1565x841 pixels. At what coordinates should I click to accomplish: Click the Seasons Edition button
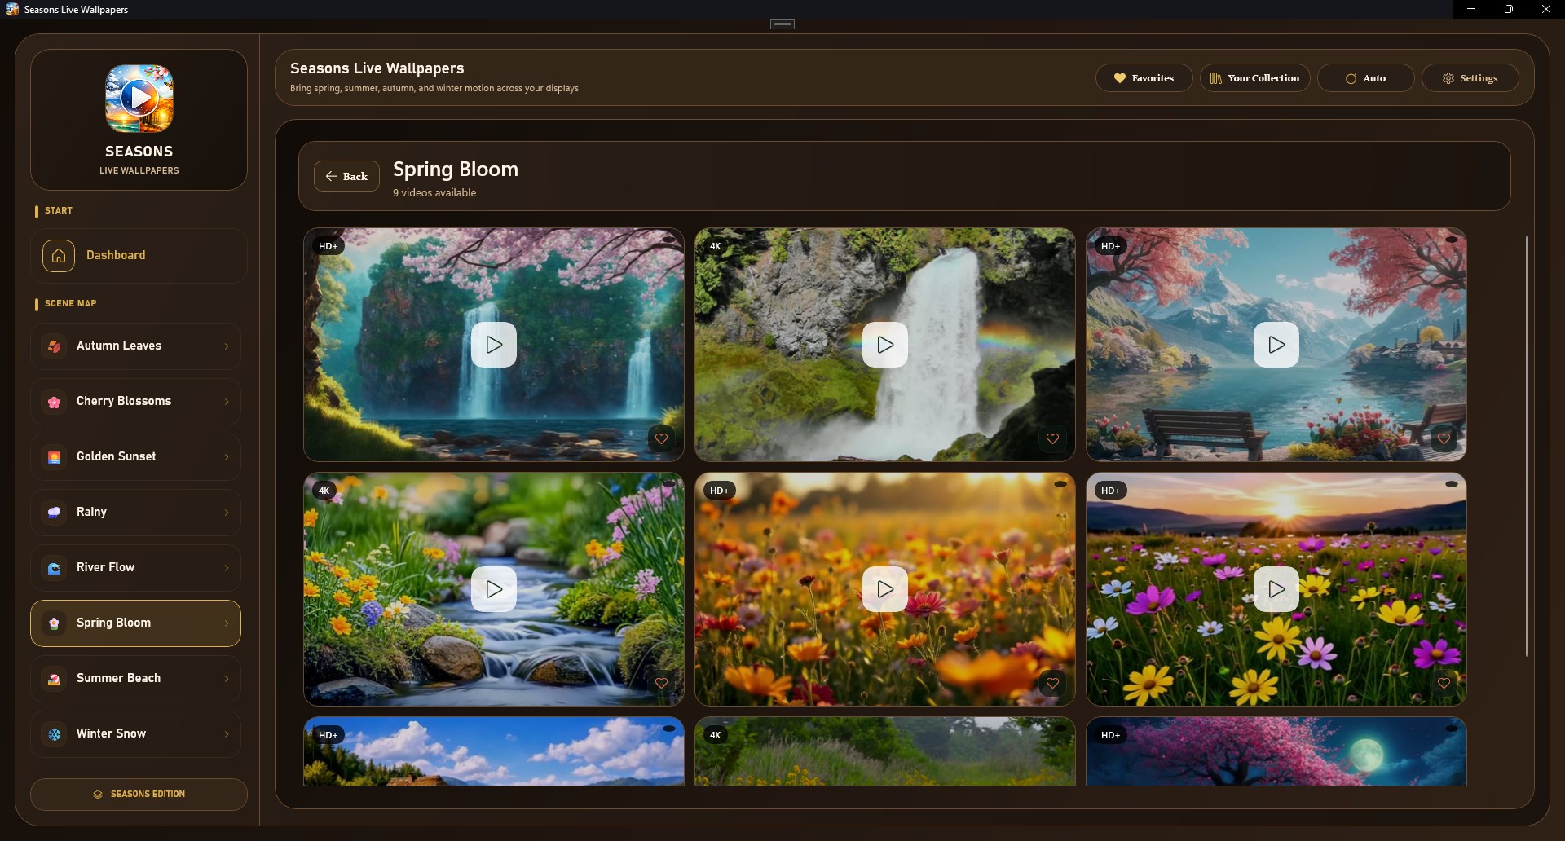tap(139, 795)
